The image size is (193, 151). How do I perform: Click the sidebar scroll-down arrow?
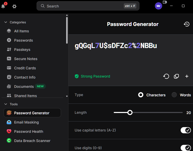point(67,96)
